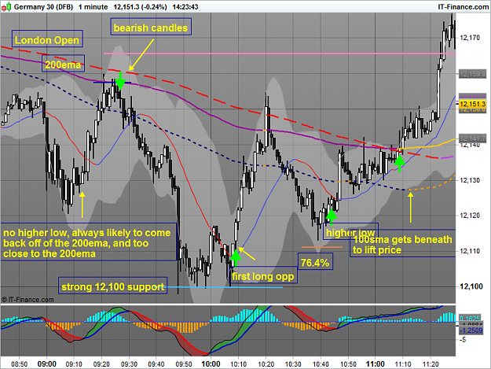
Task: Click the 09:00 time axis label
Action: (46, 364)
